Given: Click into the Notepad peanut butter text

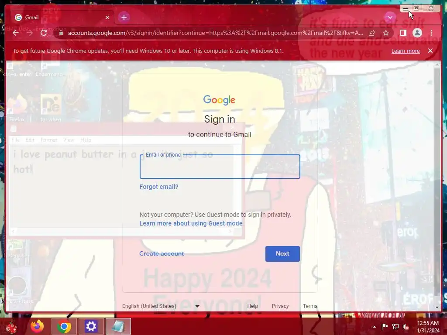Looking at the screenshot, I should click(x=113, y=161).
